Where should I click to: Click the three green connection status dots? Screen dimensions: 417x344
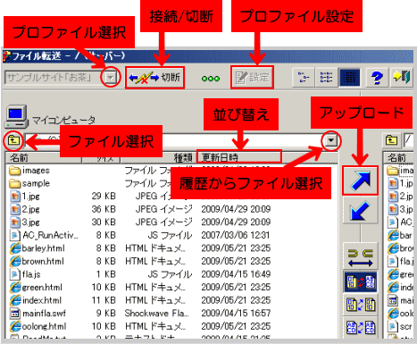tap(211, 79)
